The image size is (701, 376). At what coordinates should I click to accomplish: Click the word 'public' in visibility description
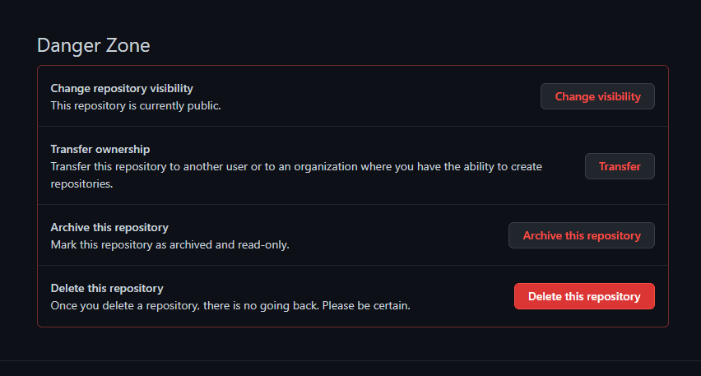(x=202, y=105)
